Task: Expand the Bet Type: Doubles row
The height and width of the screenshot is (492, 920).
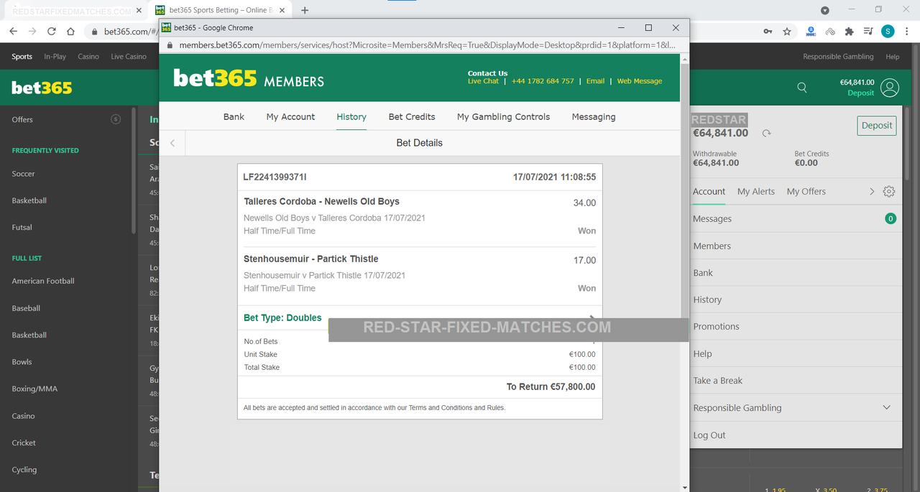Action: click(x=420, y=318)
